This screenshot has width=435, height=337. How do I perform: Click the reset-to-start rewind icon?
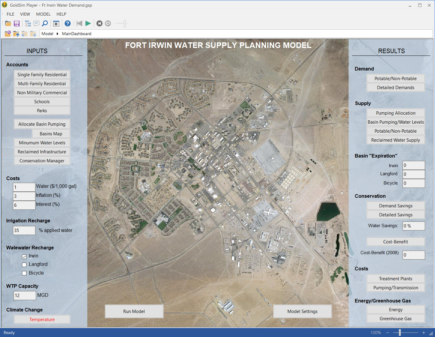pyautogui.click(x=79, y=23)
